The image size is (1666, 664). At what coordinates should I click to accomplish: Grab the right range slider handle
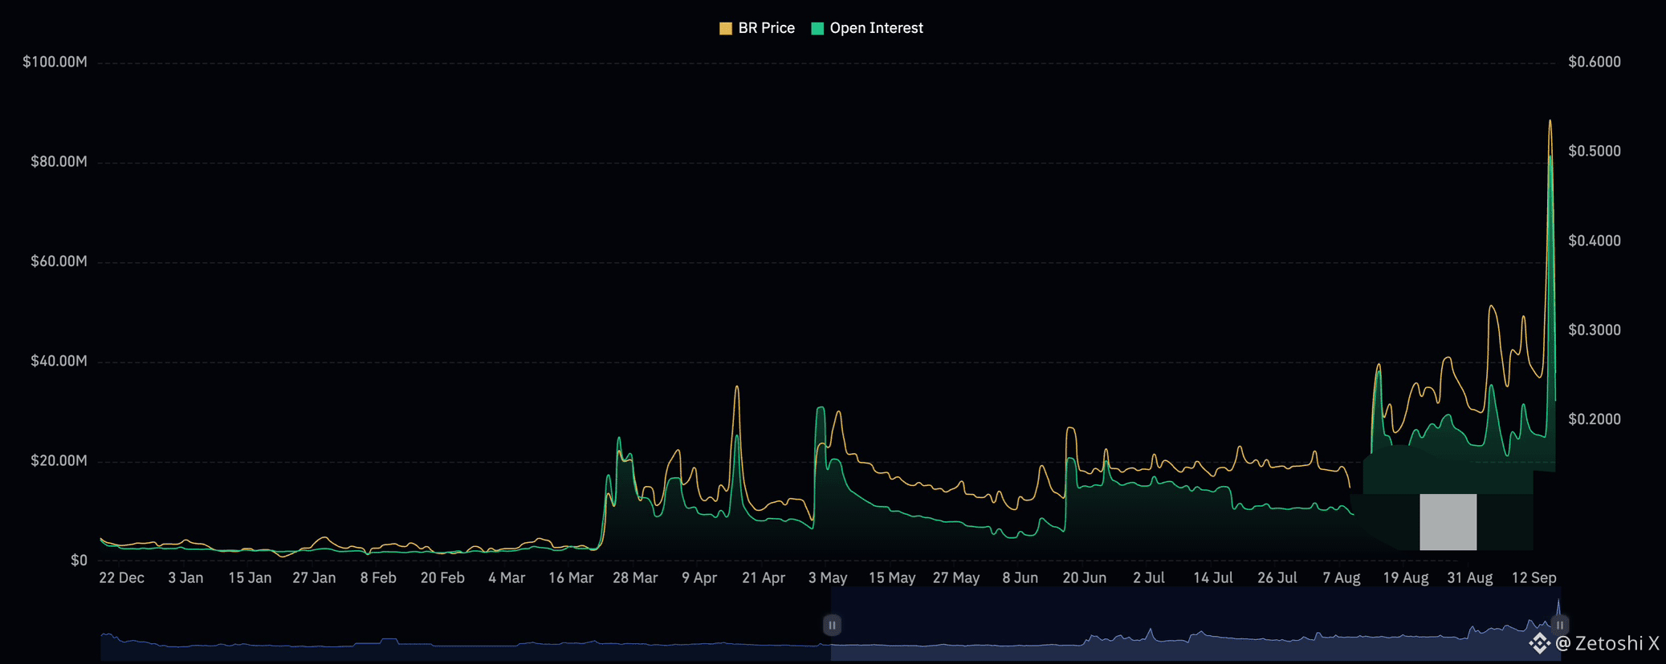[x=1559, y=625]
